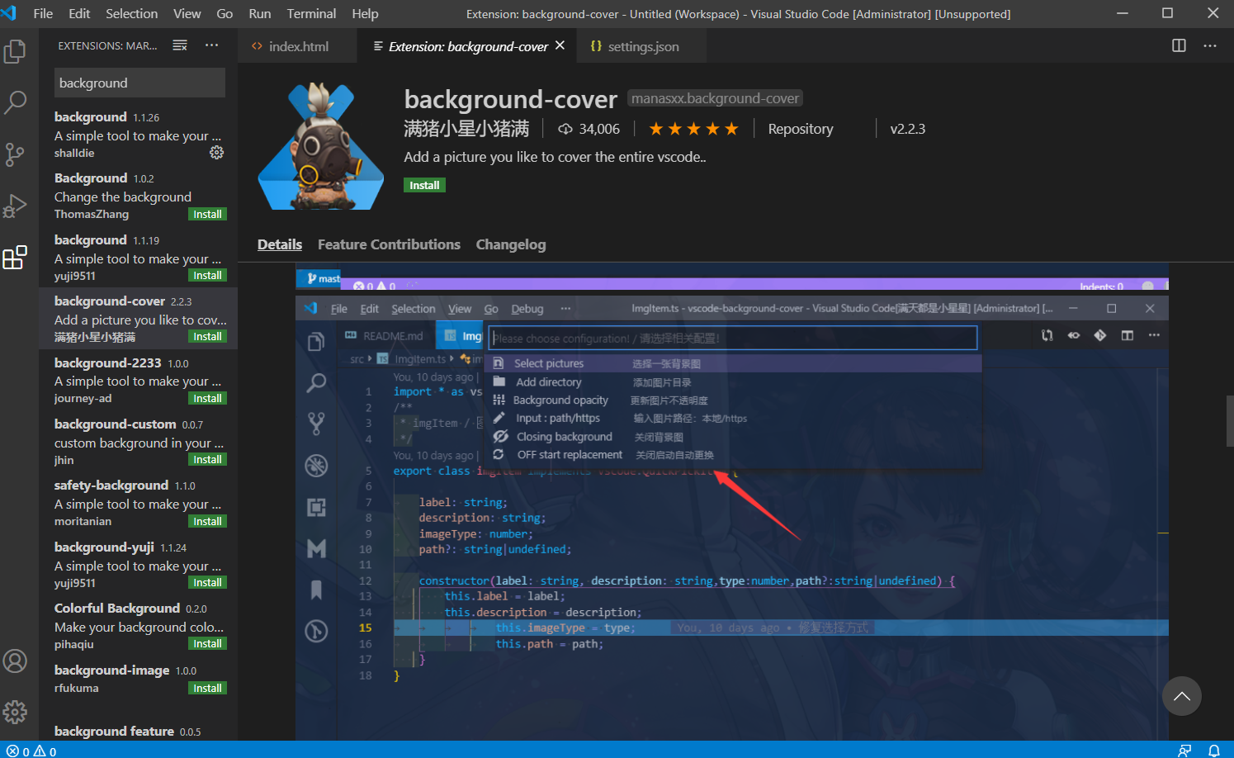Click the background-cover extension logo image
1234x758 pixels.
point(321,146)
